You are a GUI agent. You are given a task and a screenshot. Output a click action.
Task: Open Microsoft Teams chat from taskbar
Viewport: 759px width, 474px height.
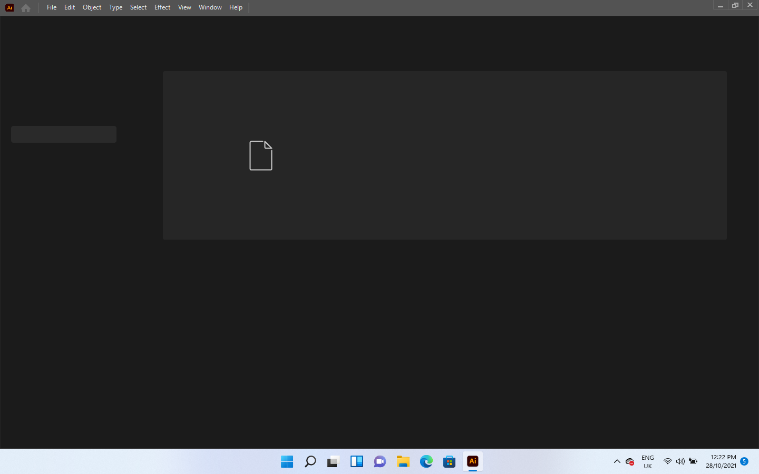tap(379, 461)
